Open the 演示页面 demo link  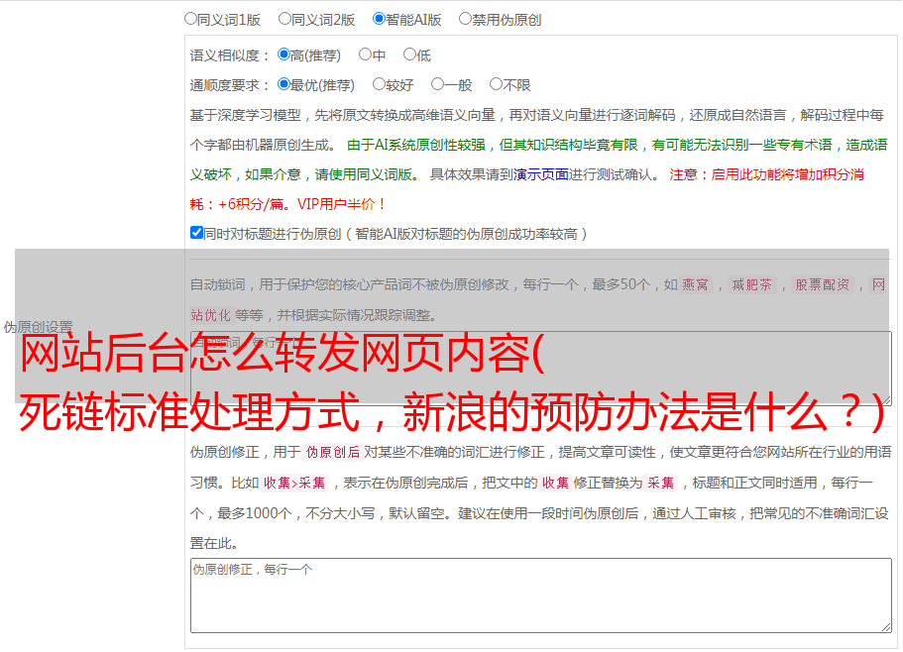(541, 174)
